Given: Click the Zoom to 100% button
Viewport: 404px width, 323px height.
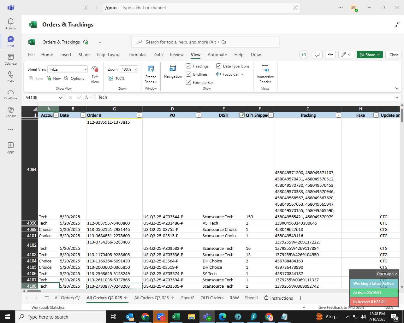Looking at the screenshot, I should 116,78.
